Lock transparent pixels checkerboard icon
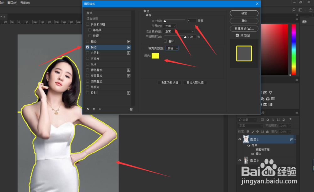The width and height of the screenshot is (314, 192). pyautogui.click(x=248, y=132)
